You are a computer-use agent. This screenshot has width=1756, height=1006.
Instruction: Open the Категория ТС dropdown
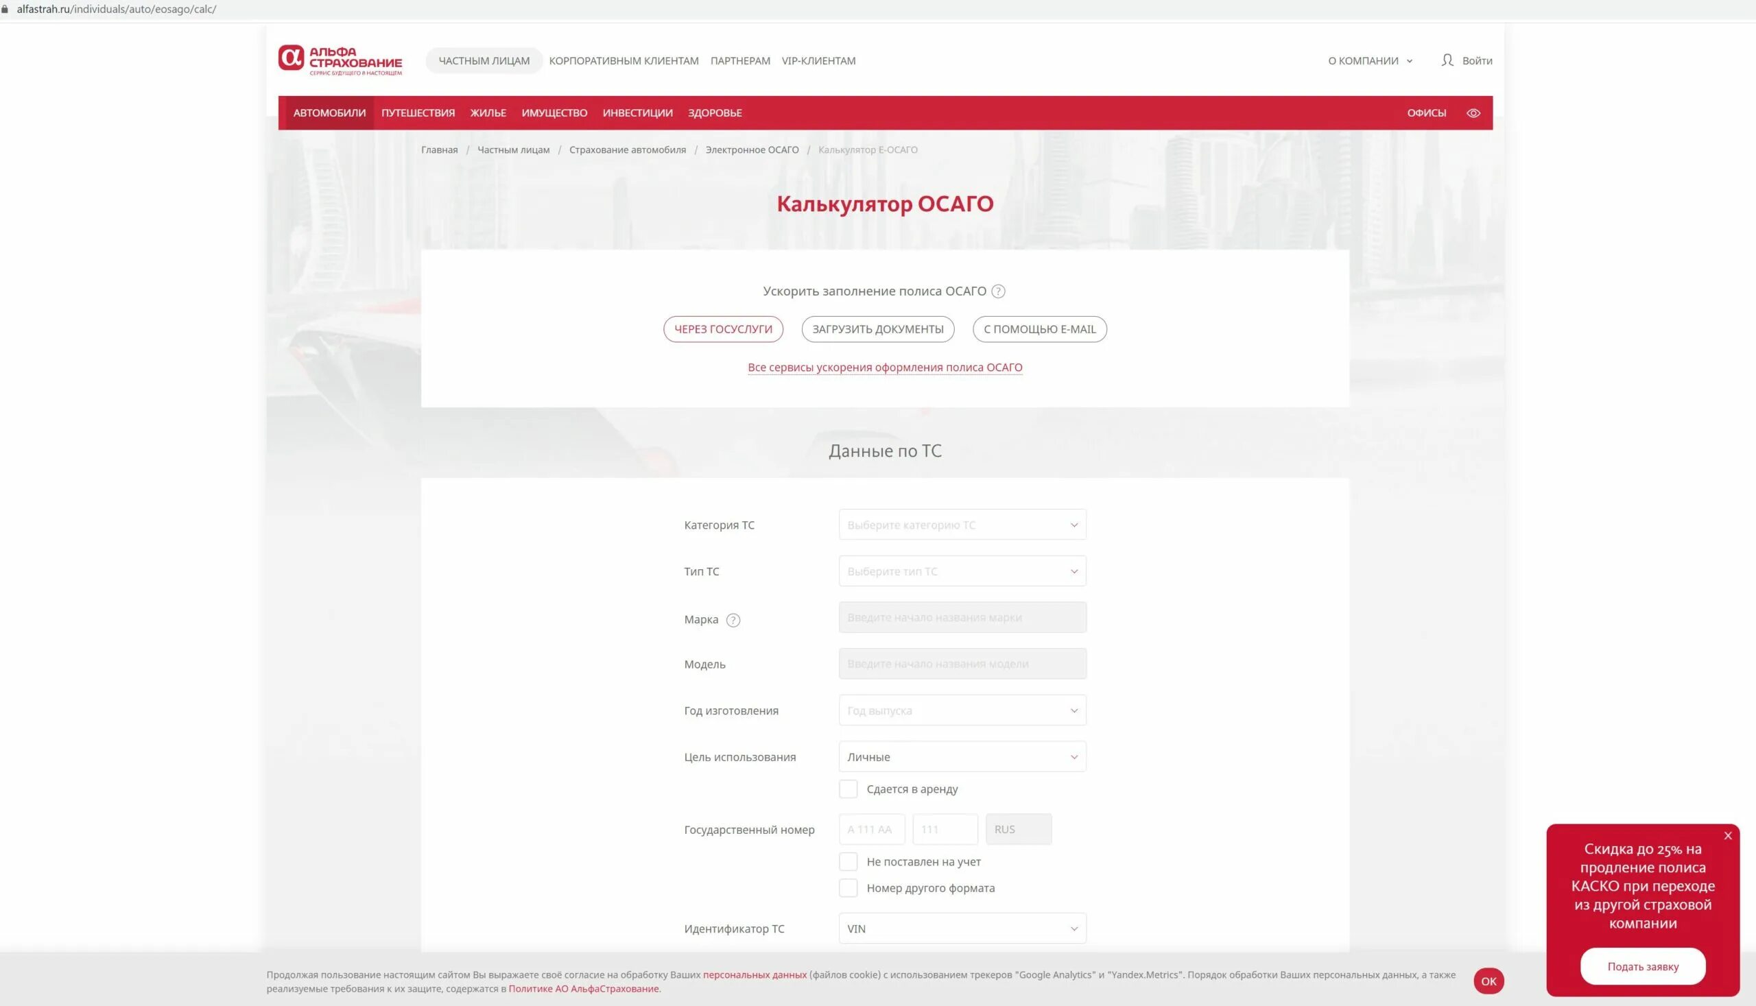[962, 525]
